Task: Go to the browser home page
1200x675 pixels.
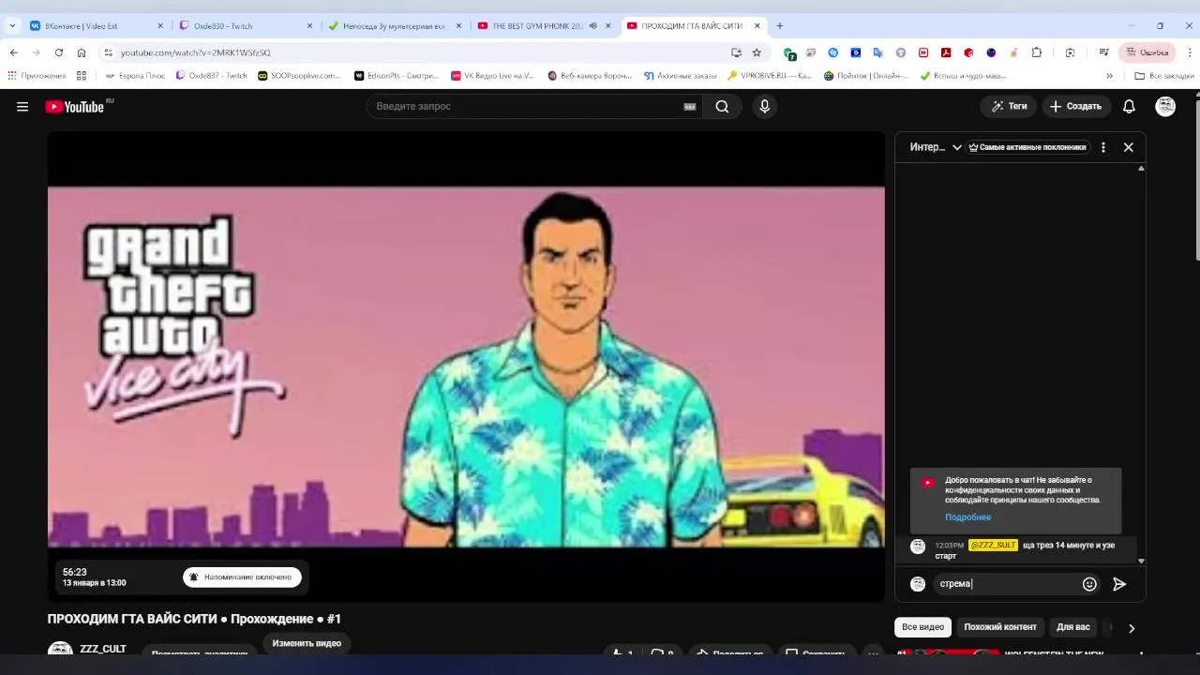Action: (x=82, y=52)
